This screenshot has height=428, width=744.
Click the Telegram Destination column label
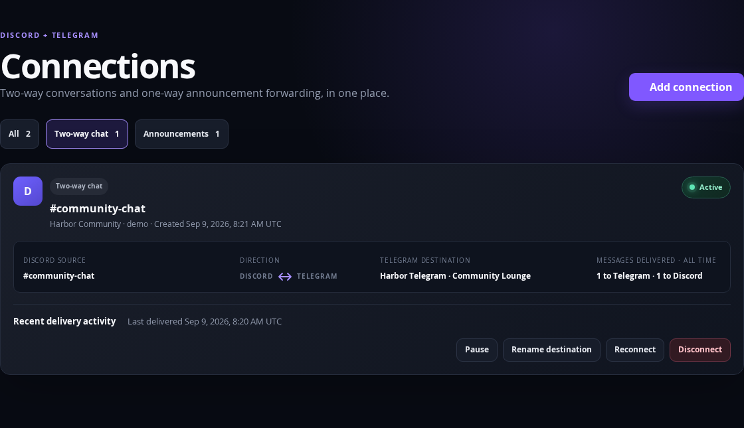[x=425, y=260]
